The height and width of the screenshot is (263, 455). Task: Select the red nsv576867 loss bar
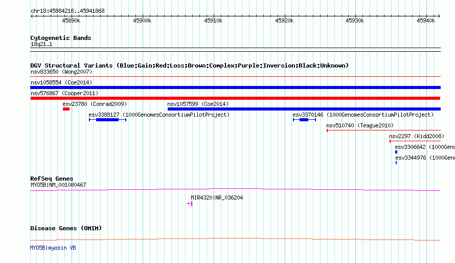235,98
